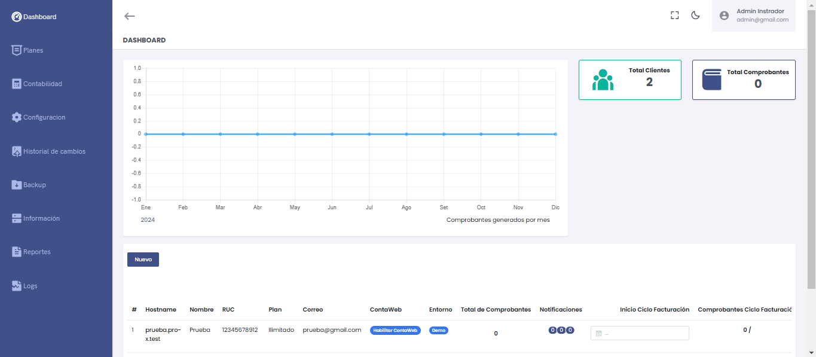Open the Admin Instrador user menu
This screenshot has height=357, width=816.
[x=754, y=16]
